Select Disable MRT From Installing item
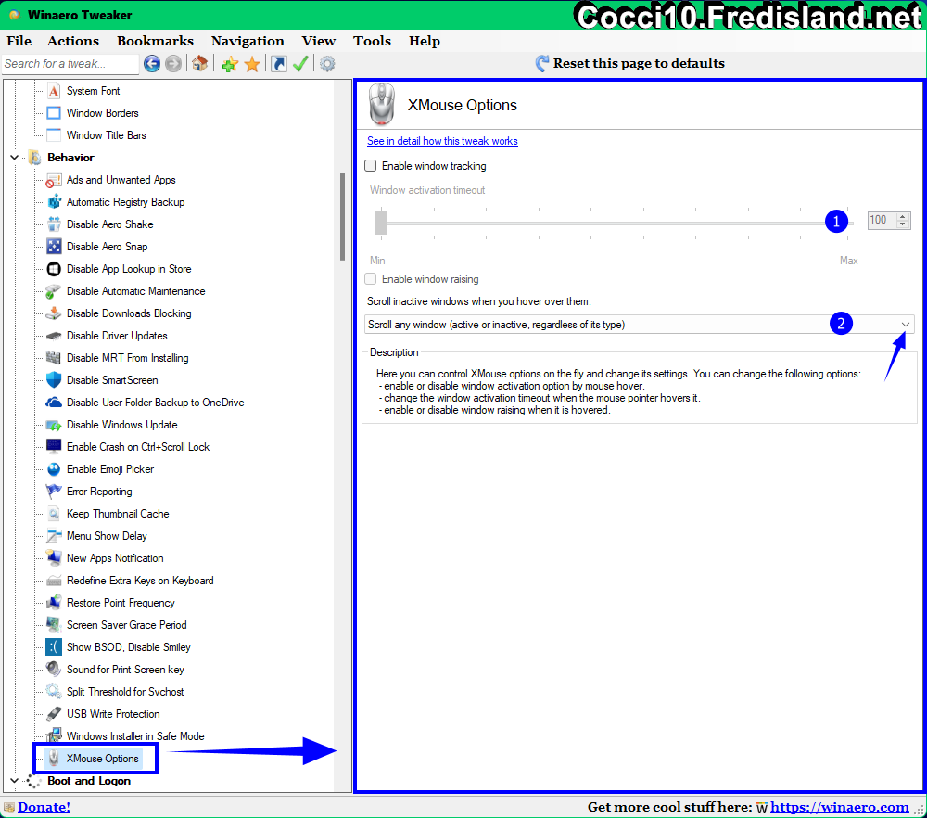Viewport: 927px width, 818px height. (128, 358)
